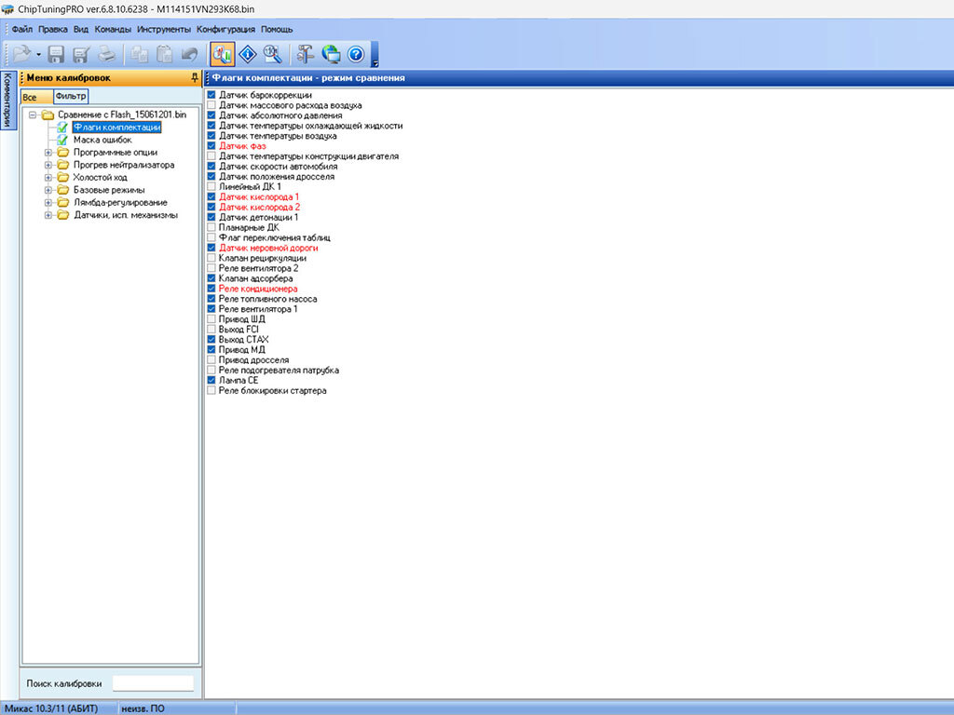This screenshot has width=954, height=715.
Task: Open toolbar options arrow at the toolbar's end
Action: tap(375, 62)
